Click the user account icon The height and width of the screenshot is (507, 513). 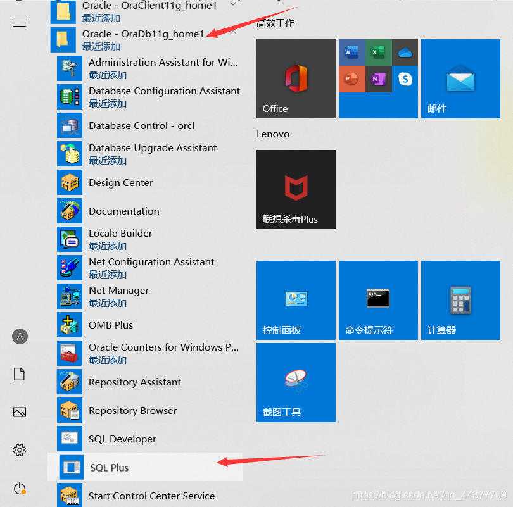point(20,336)
